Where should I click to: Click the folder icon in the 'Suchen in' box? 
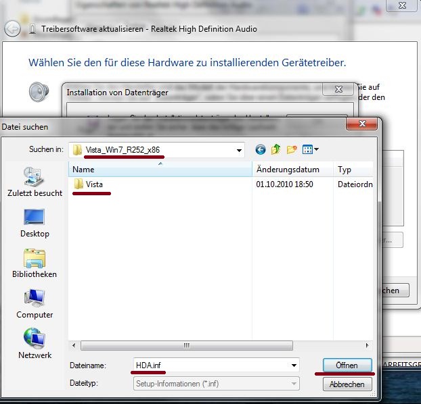coord(78,149)
